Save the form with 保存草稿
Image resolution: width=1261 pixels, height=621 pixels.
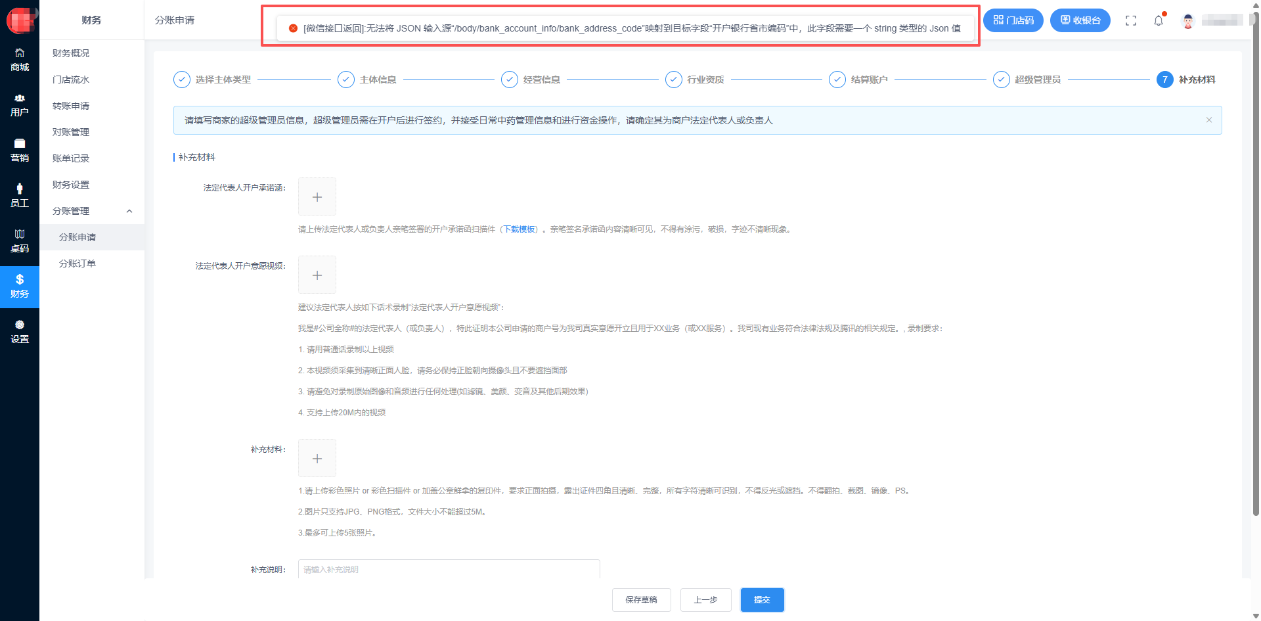(x=641, y=600)
